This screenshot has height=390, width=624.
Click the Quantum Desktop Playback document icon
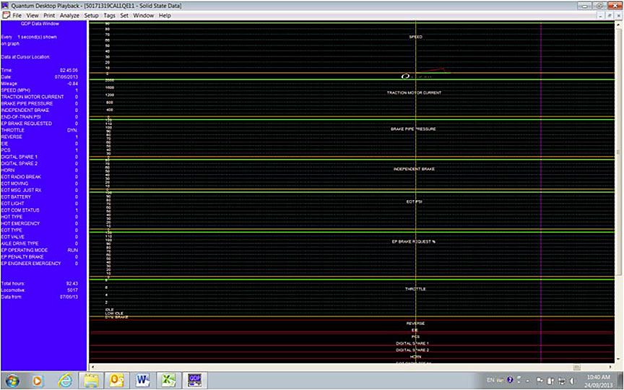pos(6,14)
